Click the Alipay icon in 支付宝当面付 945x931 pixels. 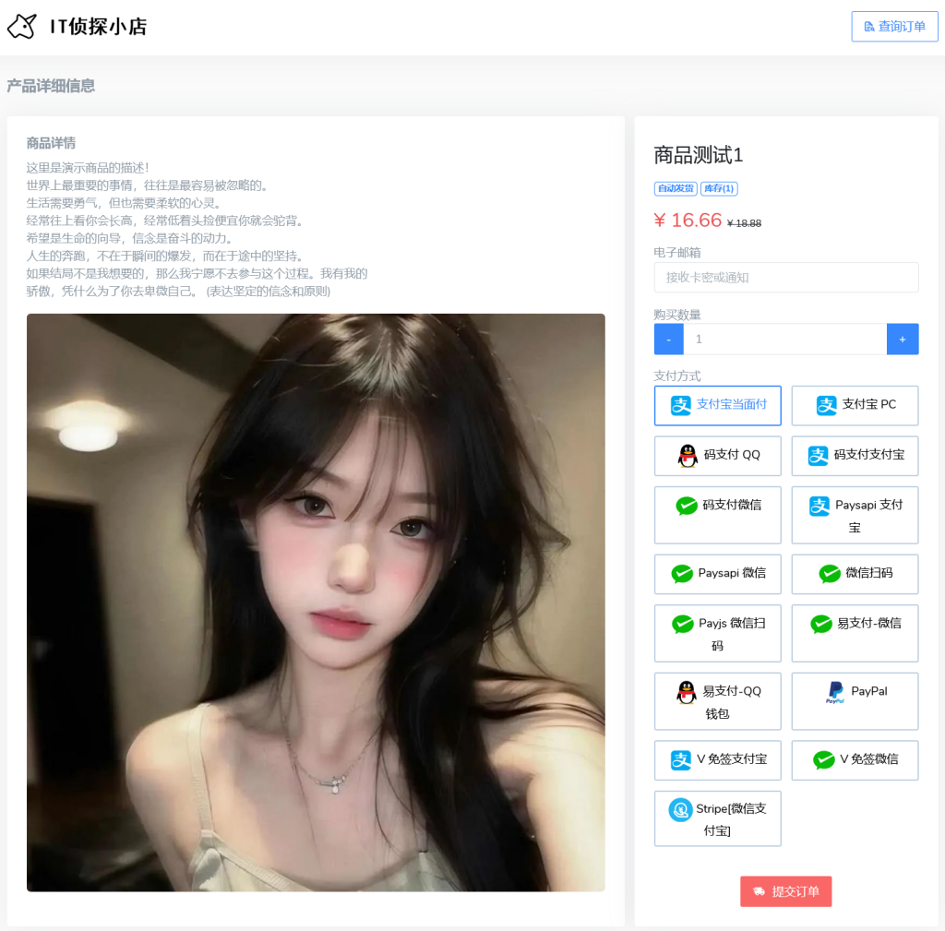[680, 405]
